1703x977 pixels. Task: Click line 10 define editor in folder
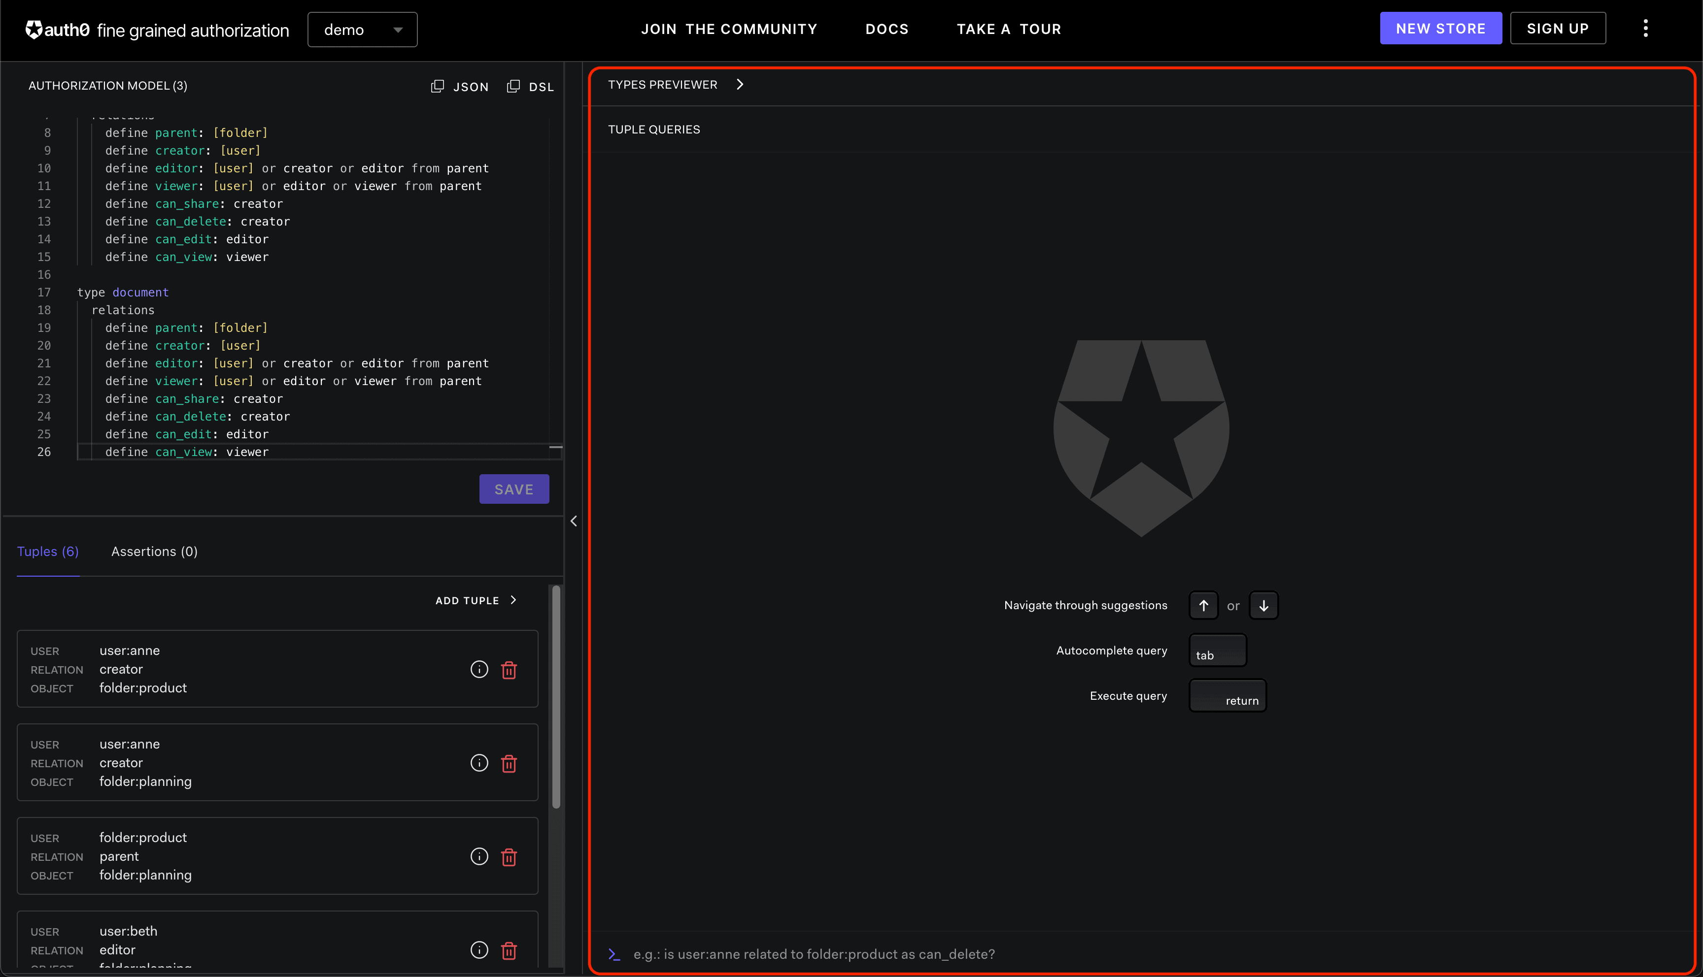pos(297,168)
